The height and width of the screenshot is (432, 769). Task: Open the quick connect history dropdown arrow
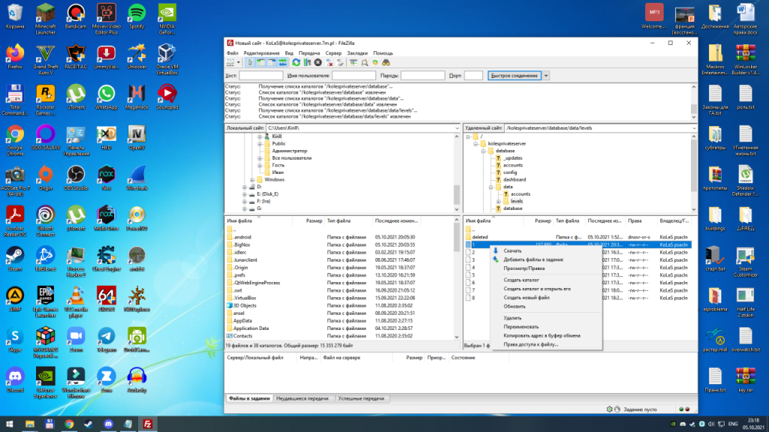pyautogui.click(x=547, y=76)
